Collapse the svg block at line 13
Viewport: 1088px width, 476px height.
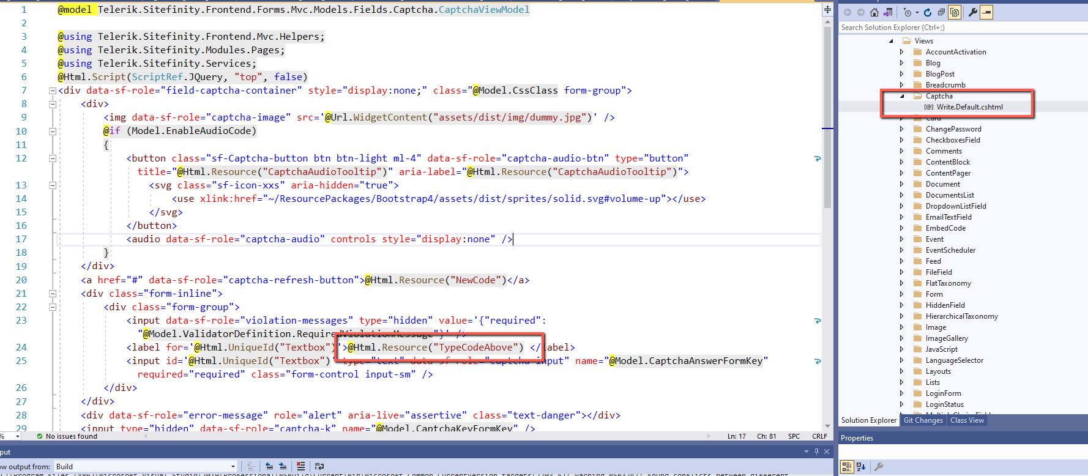click(53, 185)
